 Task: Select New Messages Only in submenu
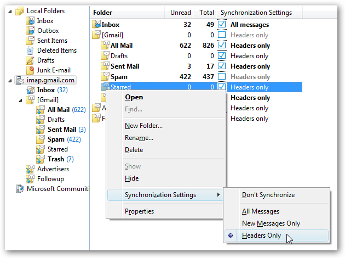pyautogui.click(x=271, y=223)
